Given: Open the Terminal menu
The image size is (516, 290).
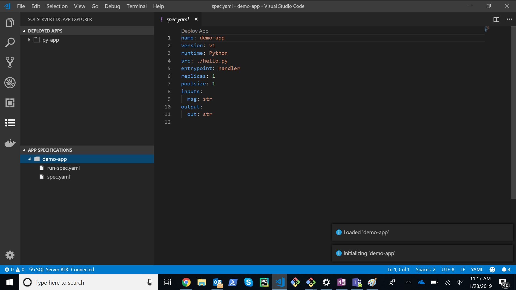Looking at the screenshot, I should [136, 6].
